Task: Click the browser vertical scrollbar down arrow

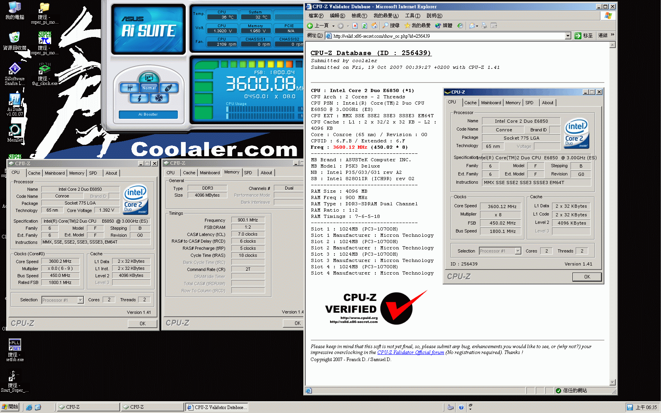Action: (x=612, y=382)
